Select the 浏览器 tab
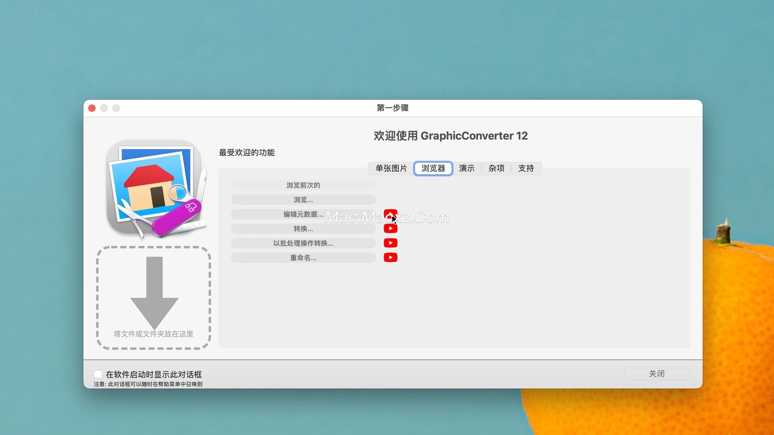The height and width of the screenshot is (435, 774). pyautogui.click(x=433, y=168)
